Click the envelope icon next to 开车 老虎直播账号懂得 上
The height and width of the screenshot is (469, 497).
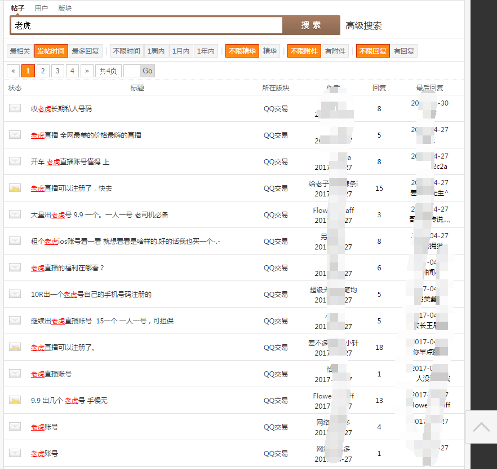point(15,161)
